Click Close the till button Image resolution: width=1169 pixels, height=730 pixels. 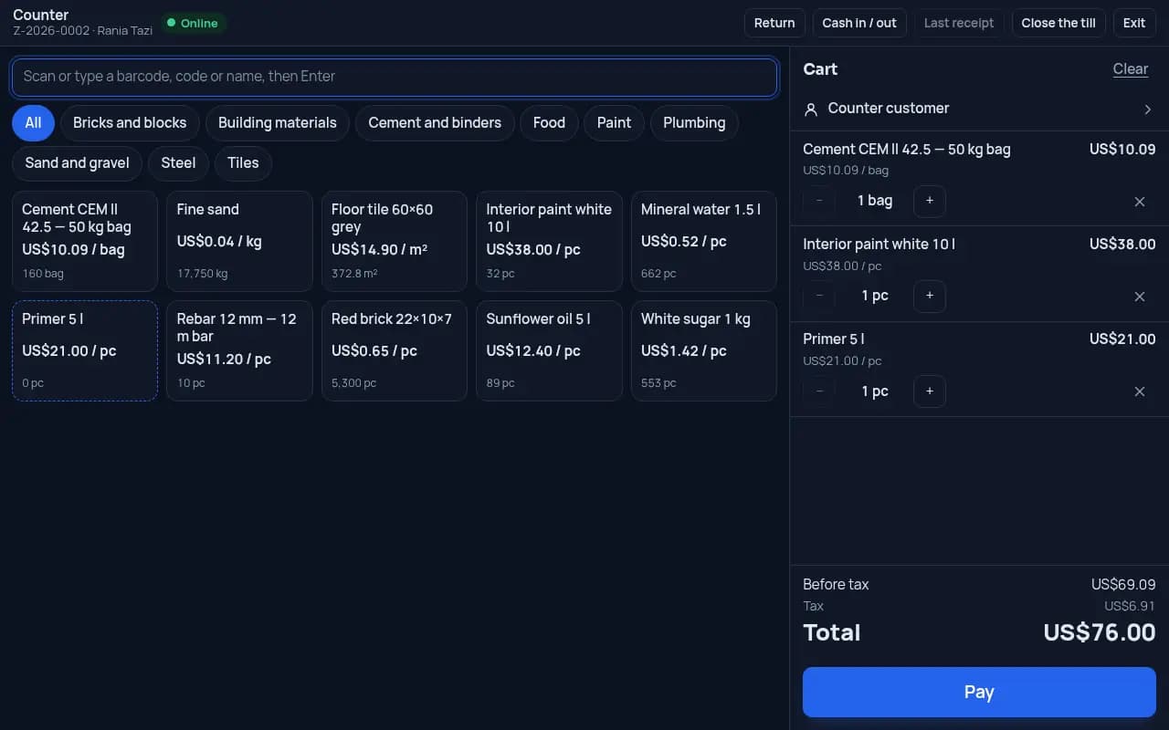coord(1058,23)
